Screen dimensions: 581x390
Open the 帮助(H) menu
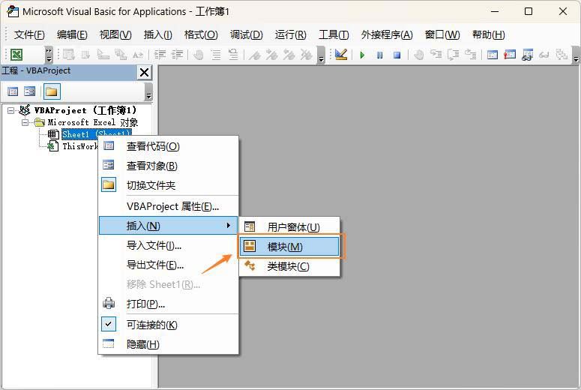pyautogui.click(x=489, y=34)
